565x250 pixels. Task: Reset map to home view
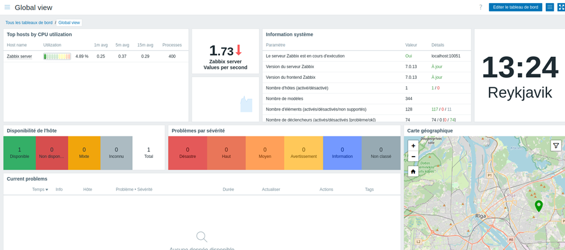[x=413, y=171]
